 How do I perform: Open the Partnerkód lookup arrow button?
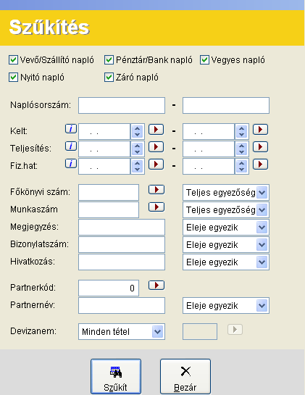[156, 285]
